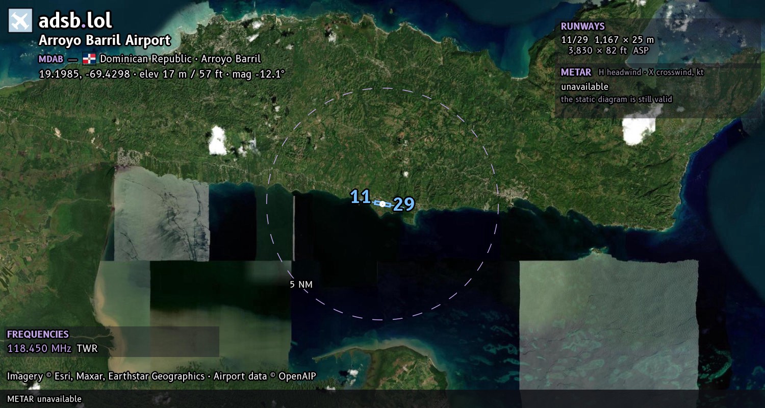The image size is (765, 408).
Task: Click the RUNWAYS panel heading
Action: (x=583, y=27)
